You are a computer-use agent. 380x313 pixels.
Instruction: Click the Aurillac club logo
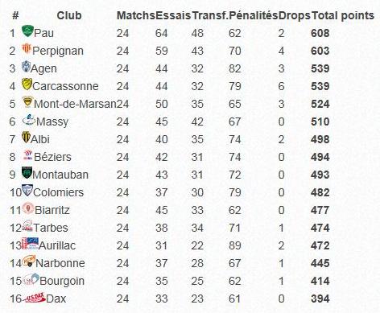click(30, 244)
